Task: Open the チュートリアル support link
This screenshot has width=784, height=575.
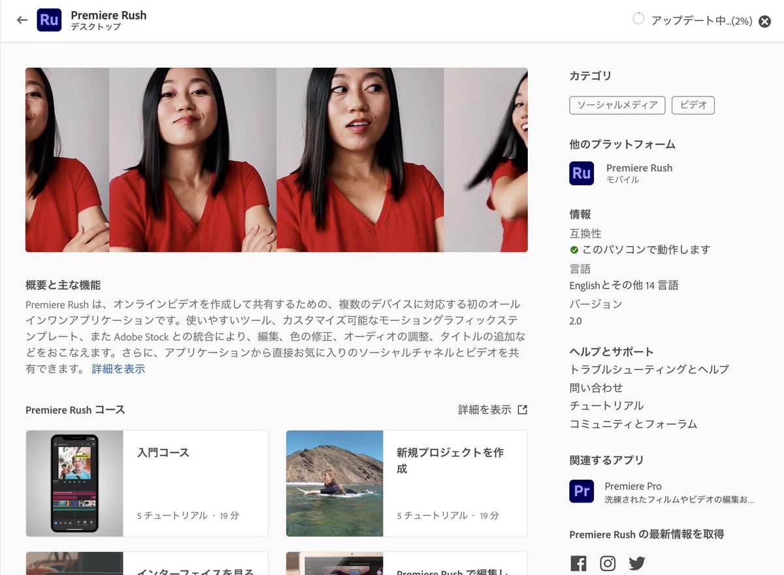Action: 607,406
